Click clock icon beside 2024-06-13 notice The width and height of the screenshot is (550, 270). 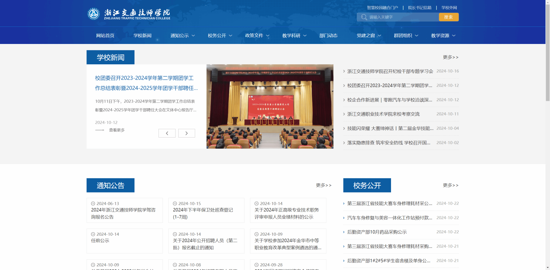click(x=93, y=204)
